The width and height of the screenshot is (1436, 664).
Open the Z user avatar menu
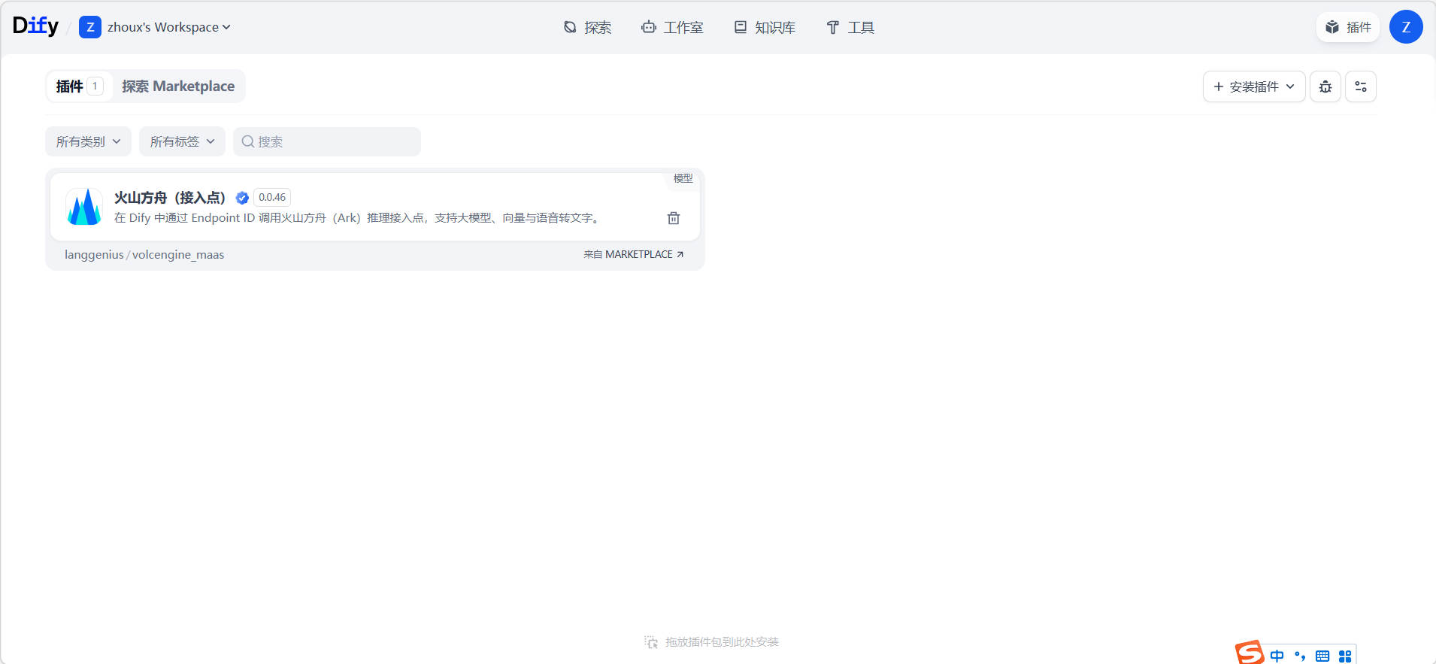click(1405, 27)
